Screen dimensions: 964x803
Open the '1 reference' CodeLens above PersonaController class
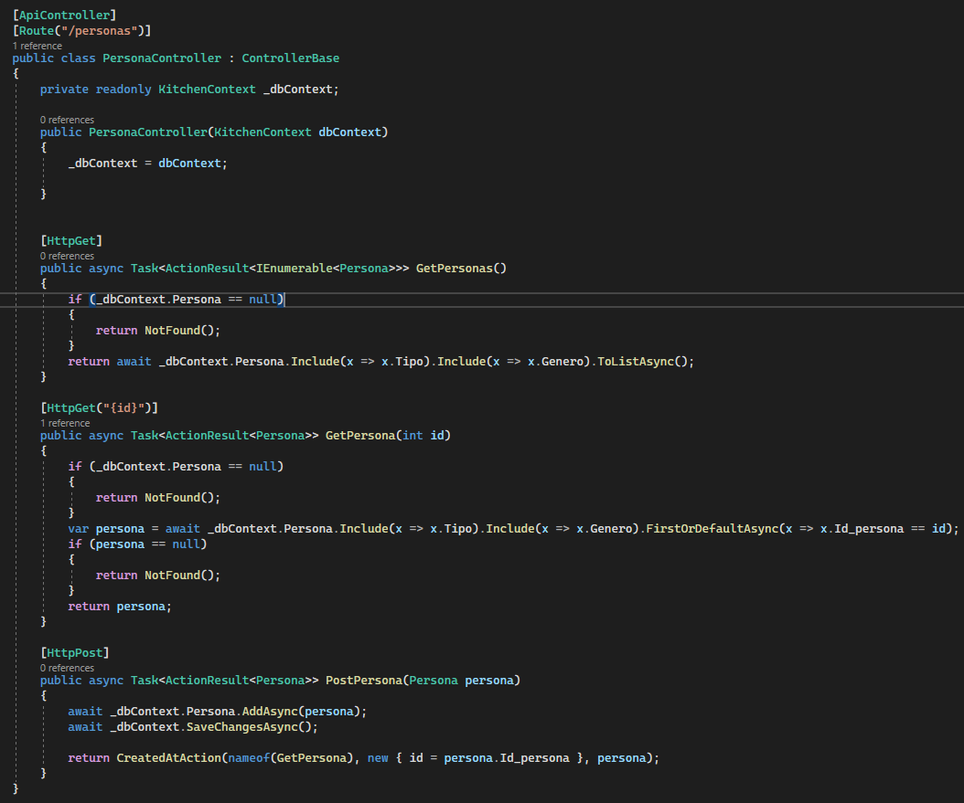pos(37,46)
